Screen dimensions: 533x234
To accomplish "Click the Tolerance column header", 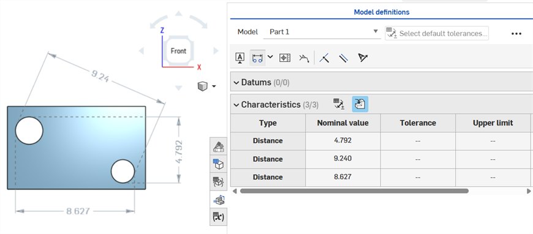I will [418, 123].
